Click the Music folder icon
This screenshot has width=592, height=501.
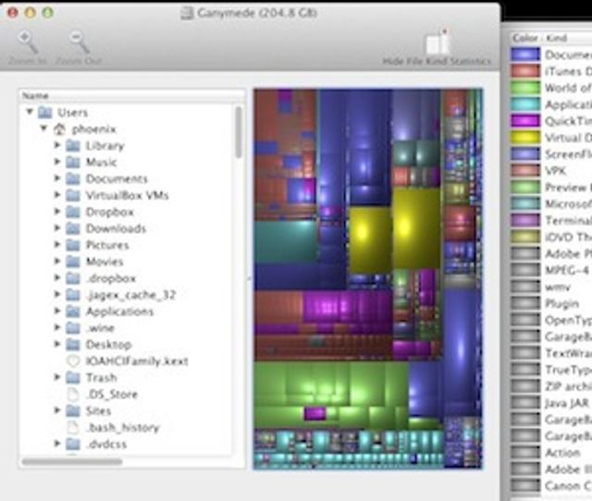(x=73, y=162)
